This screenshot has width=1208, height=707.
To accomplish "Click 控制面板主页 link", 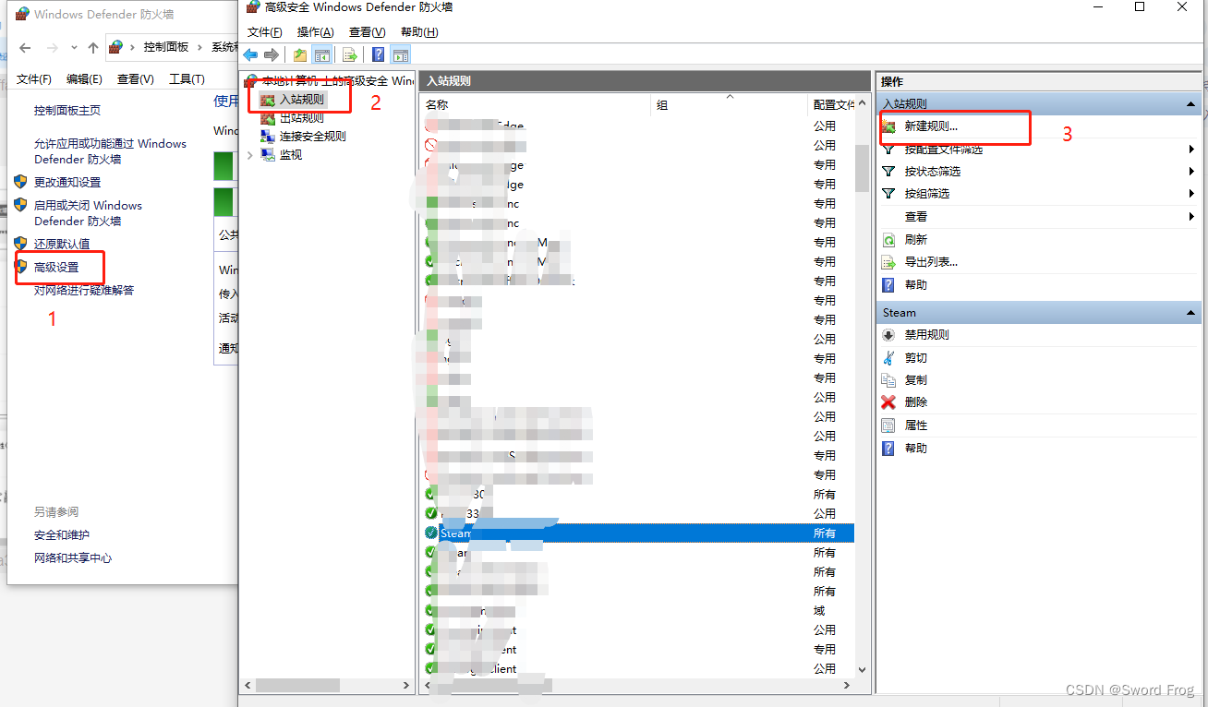I will (x=67, y=110).
